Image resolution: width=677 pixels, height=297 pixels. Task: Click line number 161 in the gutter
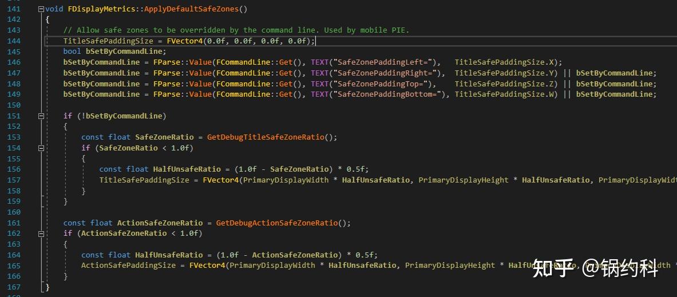pyautogui.click(x=14, y=223)
